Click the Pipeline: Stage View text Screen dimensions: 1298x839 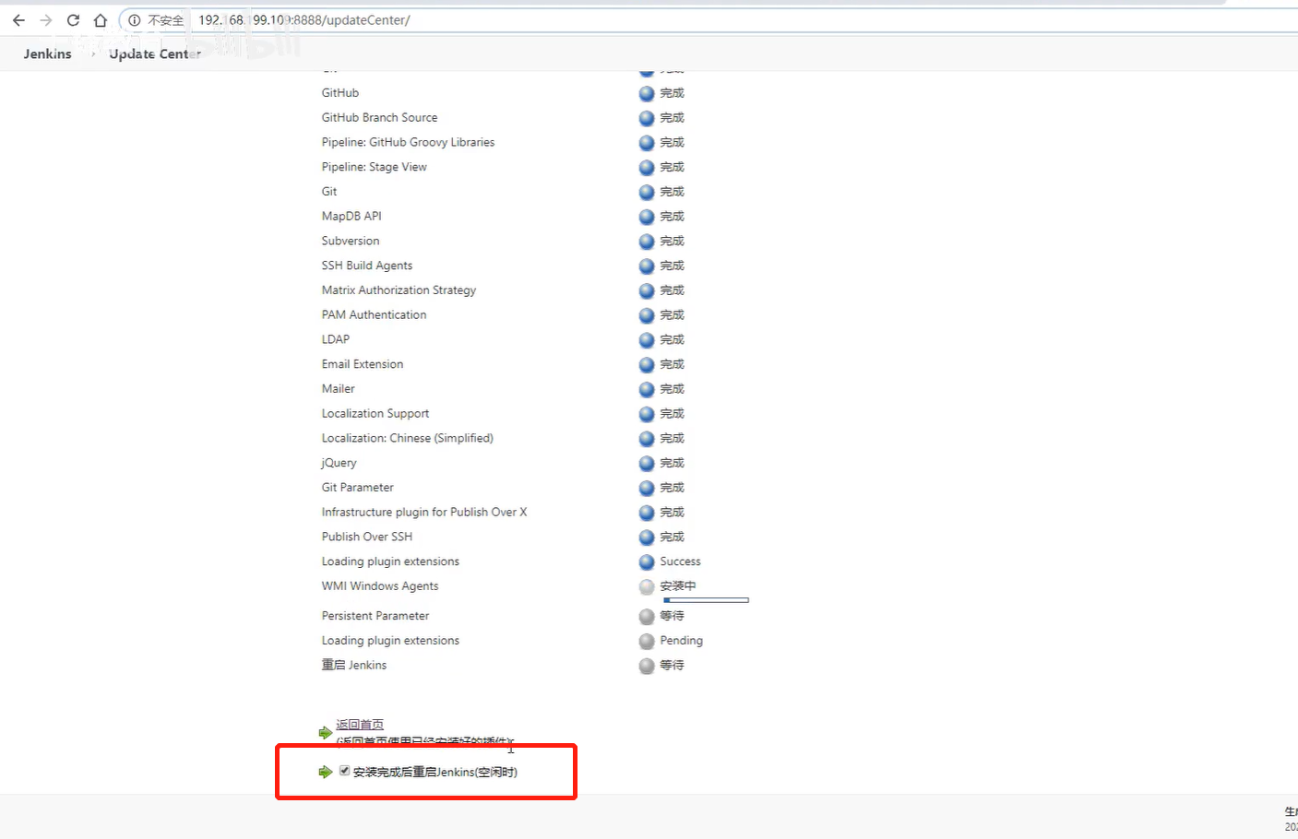pos(374,167)
